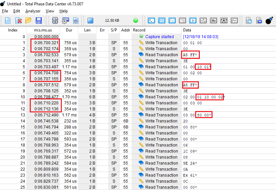Connect to analyzer via USB icon
This screenshot has width=276, height=190.
(x=55, y=21)
